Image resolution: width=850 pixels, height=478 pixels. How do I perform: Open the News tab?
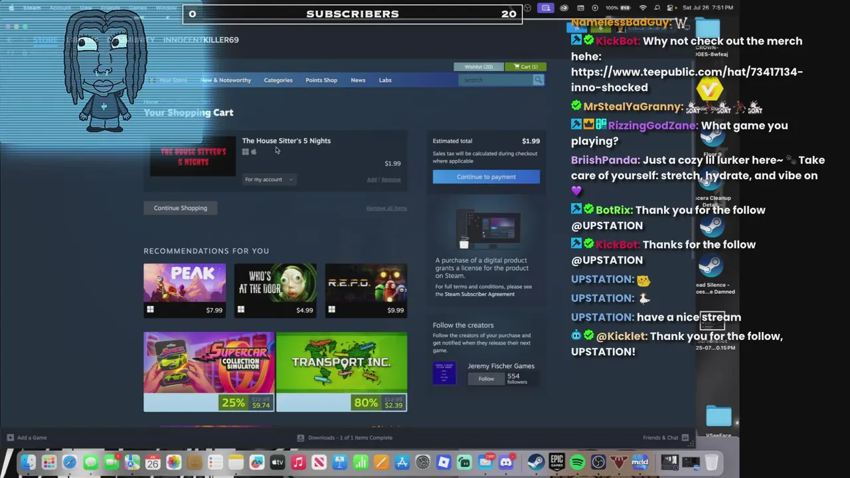(x=358, y=80)
